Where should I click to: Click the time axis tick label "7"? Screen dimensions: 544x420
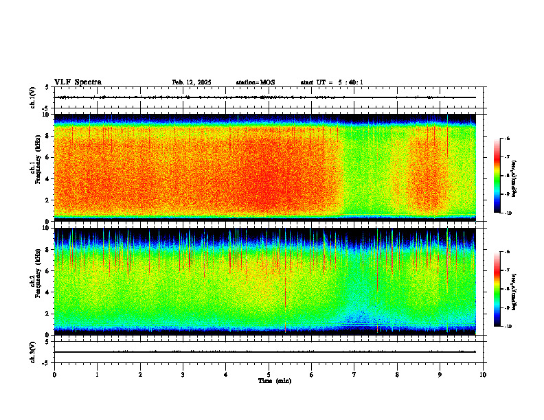point(354,375)
